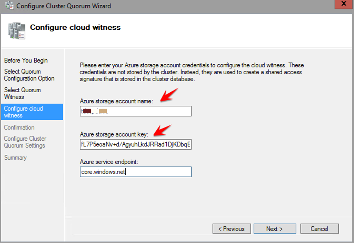Focus the Azure service endpoint field
This screenshot has width=354, height=243.
pos(136,172)
